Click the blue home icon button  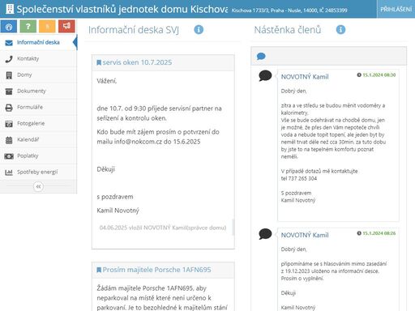9,27
